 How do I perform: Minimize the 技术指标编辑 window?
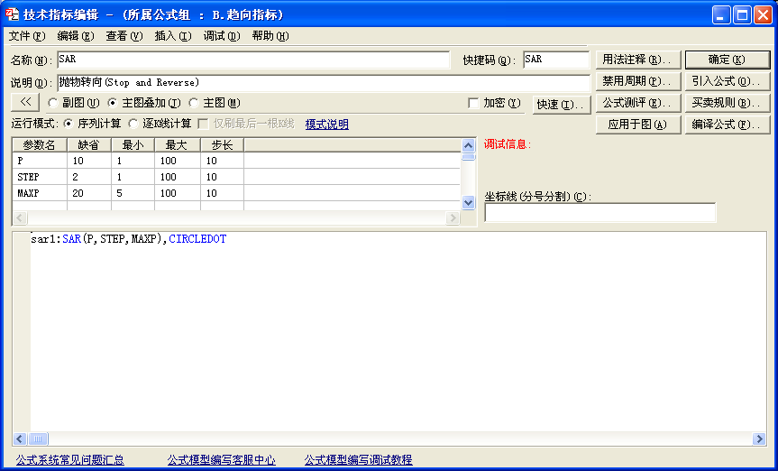click(x=721, y=15)
